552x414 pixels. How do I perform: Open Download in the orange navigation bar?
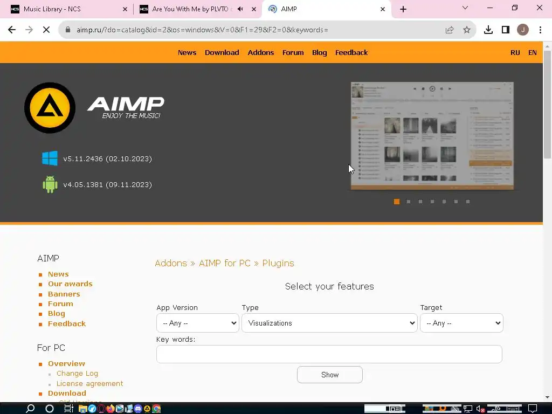tap(222, 52)
